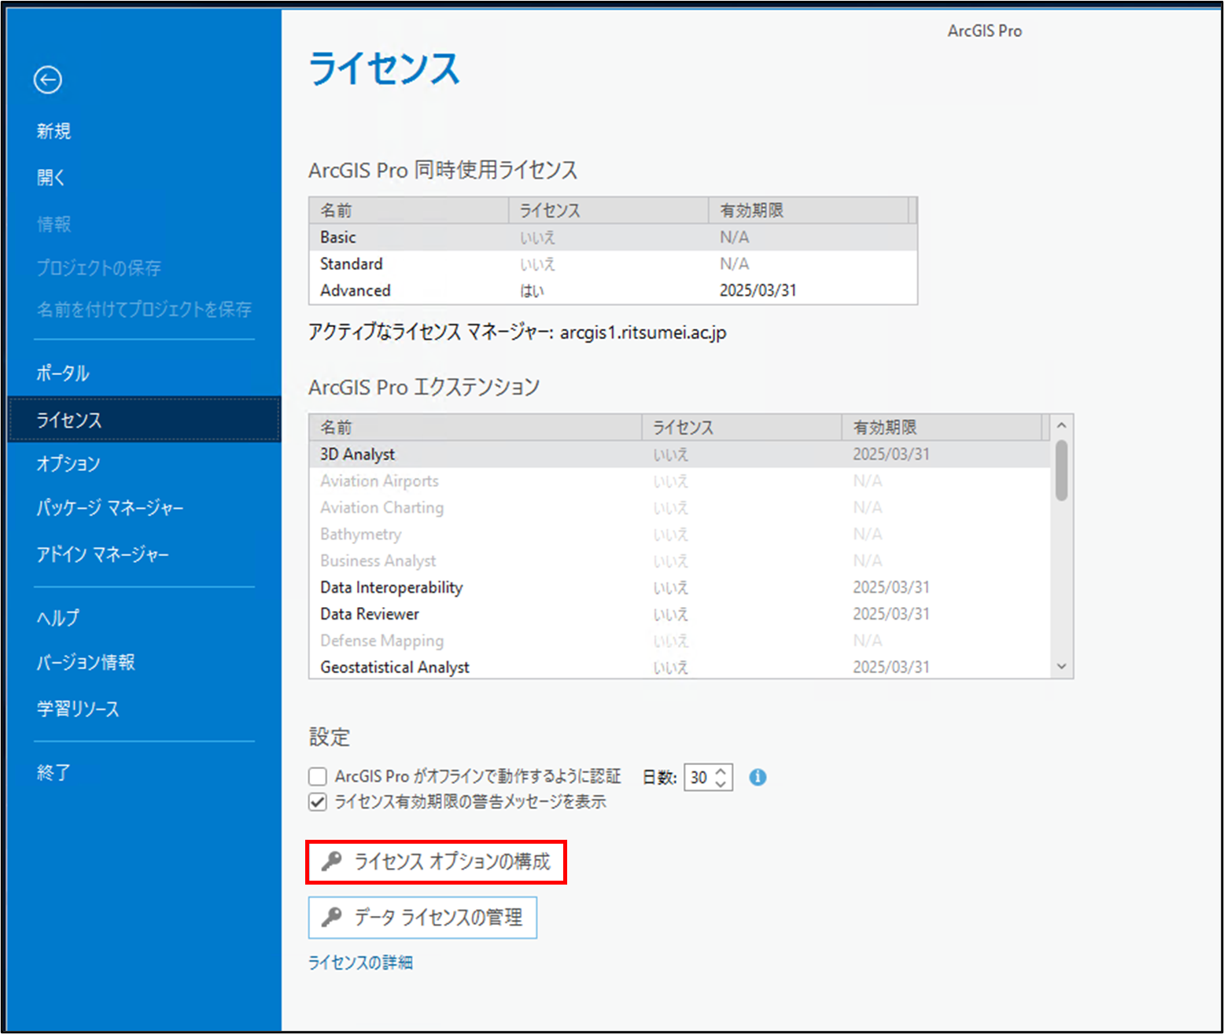The height and width of the screenshot is (1034, 1224).
Task: Select the Advanced license row
Action: [x=613, y=290]
